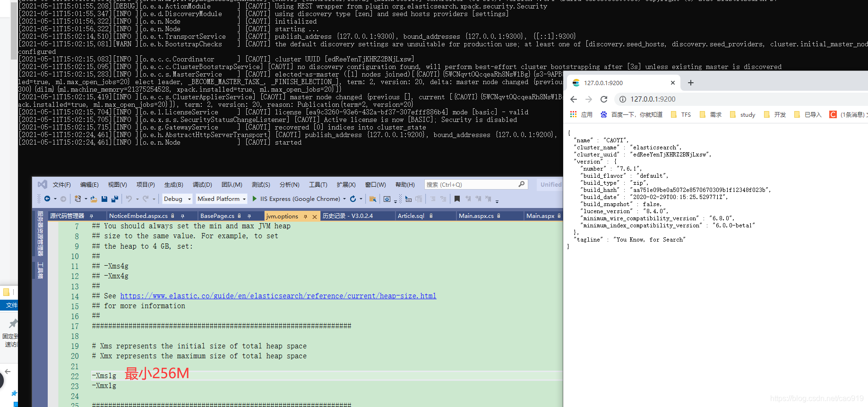Click the browser preview window icon in toolbar
868x407 pixels.
click(387, 199)
